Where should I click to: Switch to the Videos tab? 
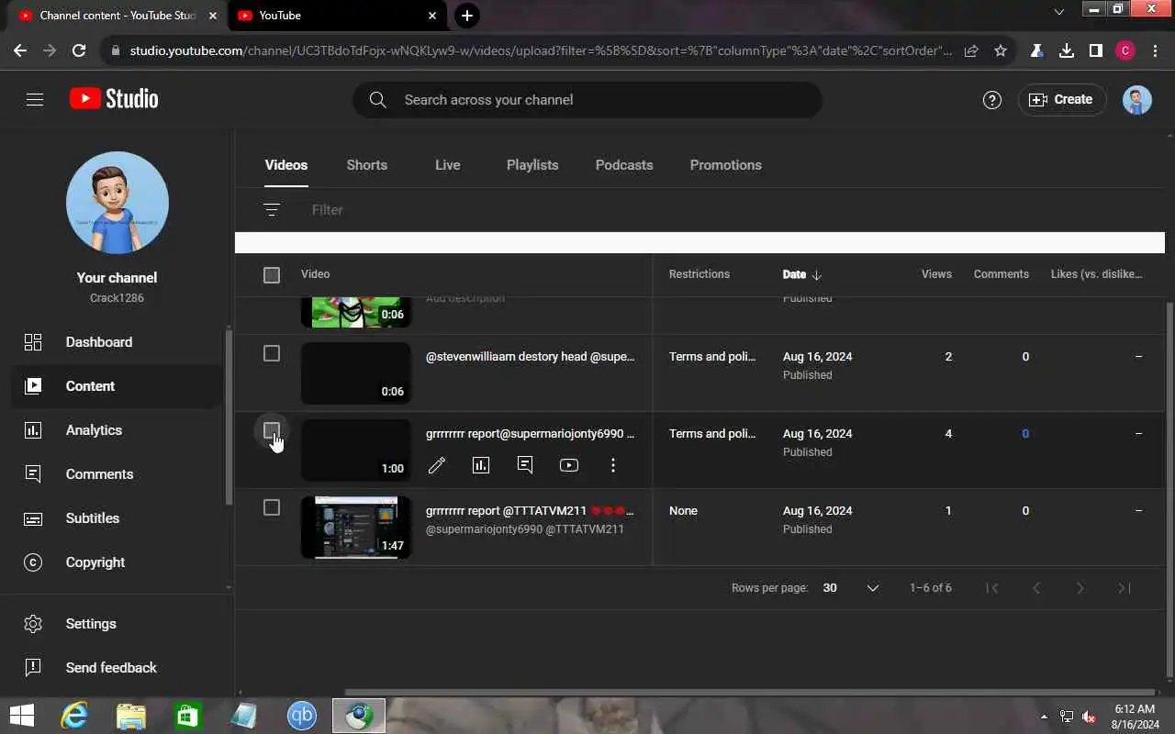pos(286,165)
